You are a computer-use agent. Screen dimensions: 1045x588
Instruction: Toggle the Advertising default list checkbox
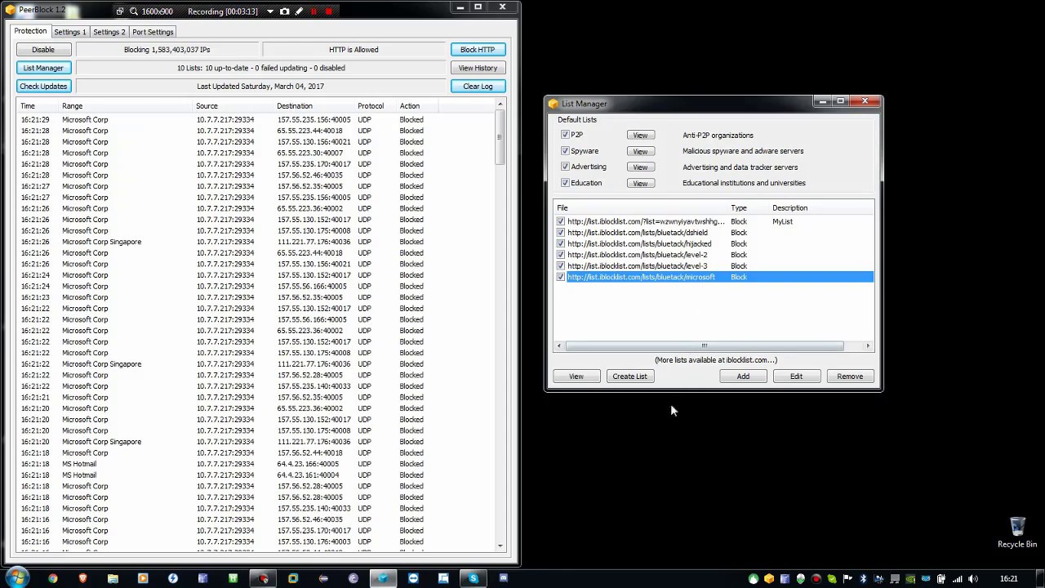pos(565,167)
